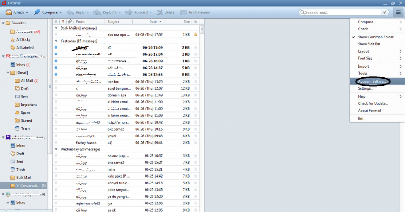Toggle read status of 06-26 17:04 message

click(56, 54)
